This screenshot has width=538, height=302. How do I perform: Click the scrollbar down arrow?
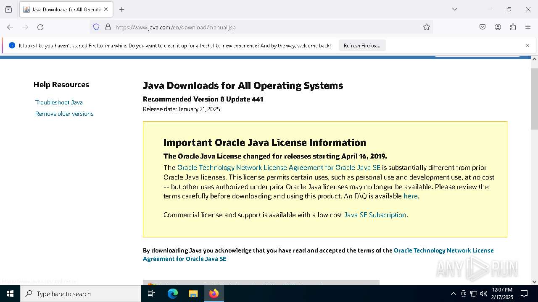534,282
